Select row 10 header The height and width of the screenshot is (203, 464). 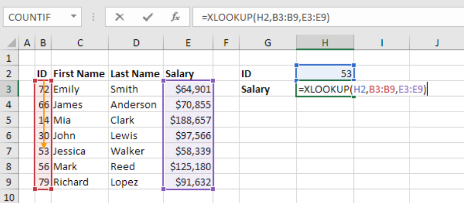9,197
